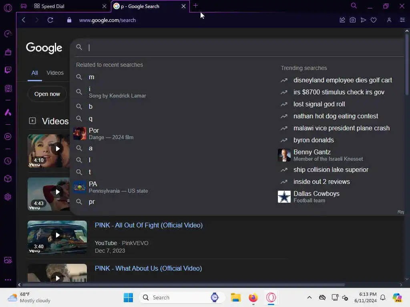Open sidebar three-dots more options

pos(8,279)
